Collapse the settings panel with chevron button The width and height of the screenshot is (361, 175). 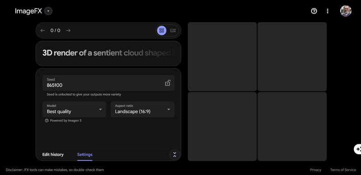175,155
